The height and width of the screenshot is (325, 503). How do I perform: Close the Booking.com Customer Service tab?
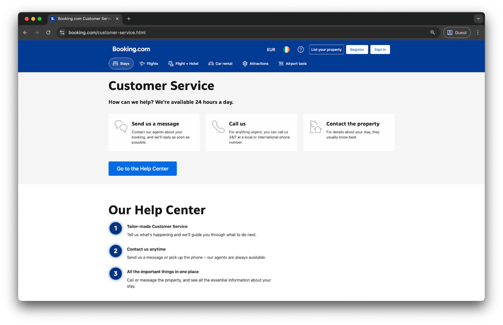[x=117, y=19]
